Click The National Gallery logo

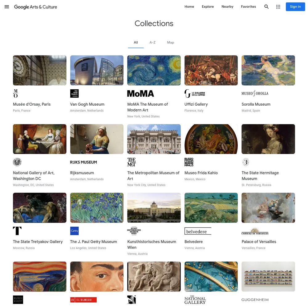[195, 300]
